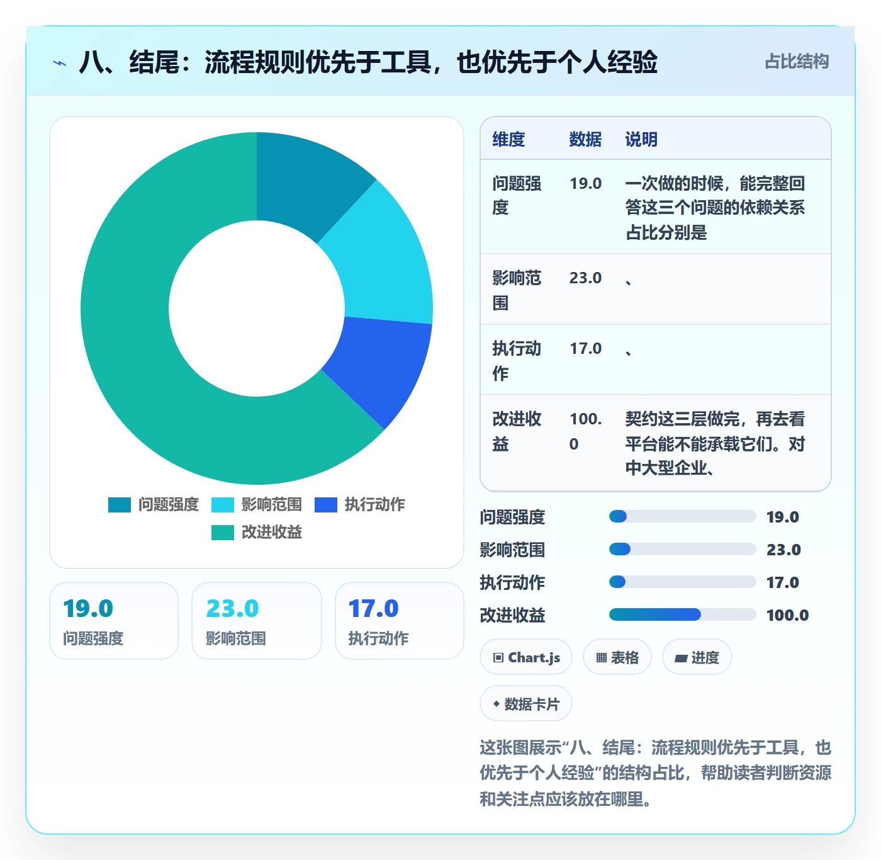Click the description starting with 一次做的时候
Image resolution: width=881 pixels, height=860 pixels.
[715, 208]
